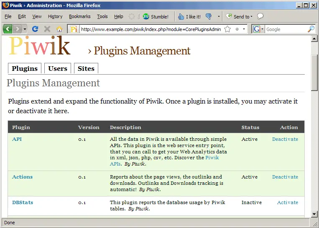Click the gray Plugins Management section heading
Image resolution: width=319 pixels, height=228 pixels.
point(53,83)
